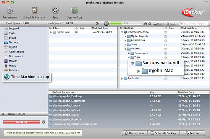Expand Users folder in My IBackup
This screenshot has width=210, height=139.
click(x=126, y=45)
